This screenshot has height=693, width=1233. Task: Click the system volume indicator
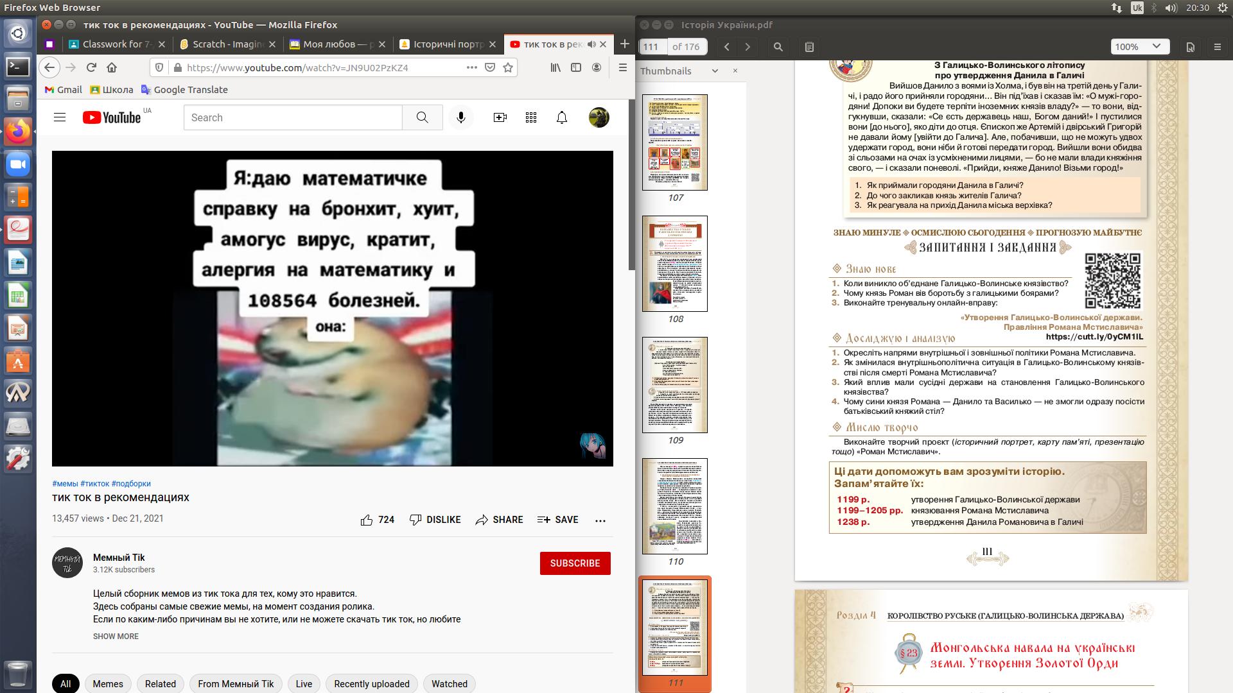1171,8
